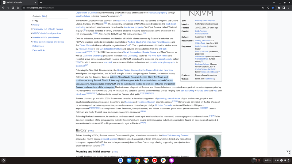Go back to the previous page
Screen dimensions: 292x164
click(x=3, y=8)
